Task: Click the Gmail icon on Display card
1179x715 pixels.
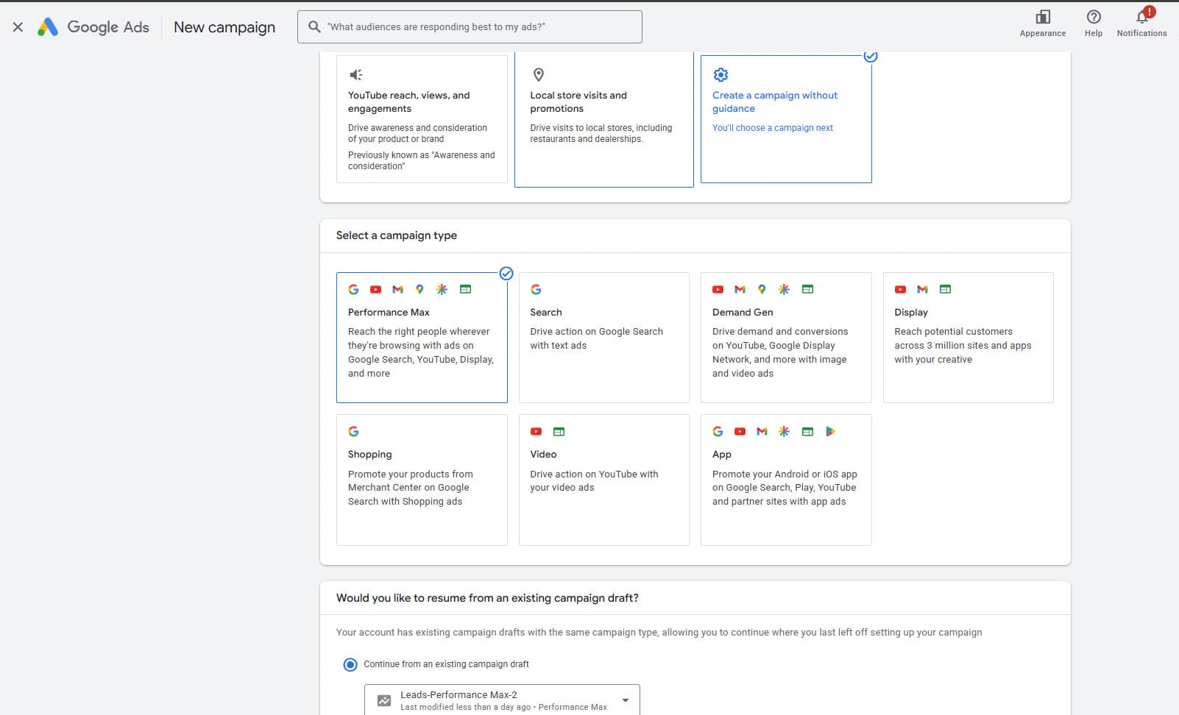Action: 922,289
